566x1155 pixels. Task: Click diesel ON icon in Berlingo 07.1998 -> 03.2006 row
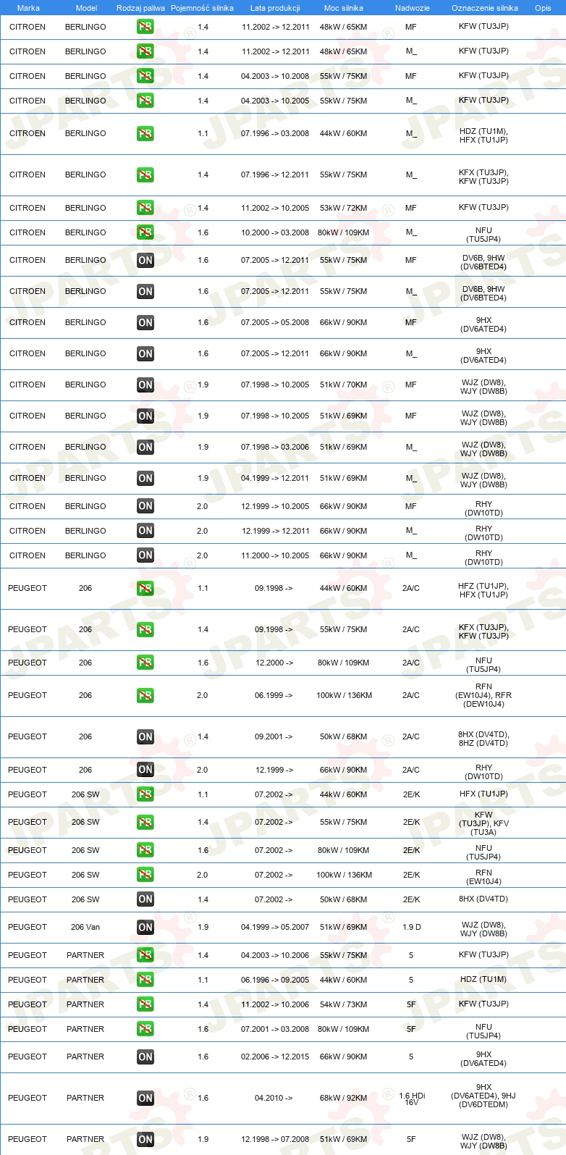tap(145, 447)
